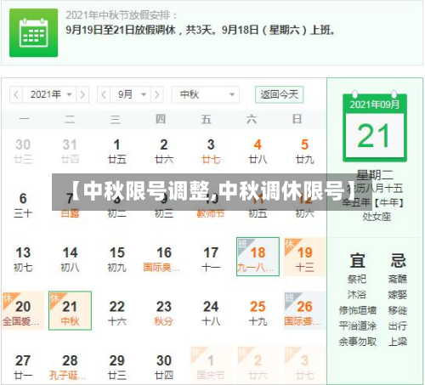Click 上梁 in the 忌 list
The image size is (425, 385).
click(398, 342)
